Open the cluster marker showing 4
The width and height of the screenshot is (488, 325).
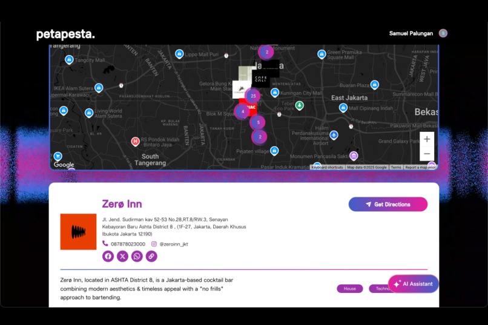[x=242, y=111]
